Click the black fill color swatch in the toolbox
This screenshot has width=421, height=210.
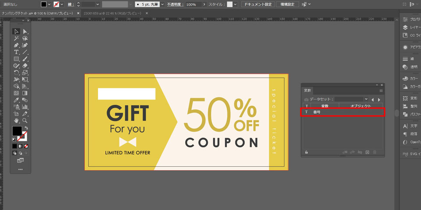click(17, 131)
